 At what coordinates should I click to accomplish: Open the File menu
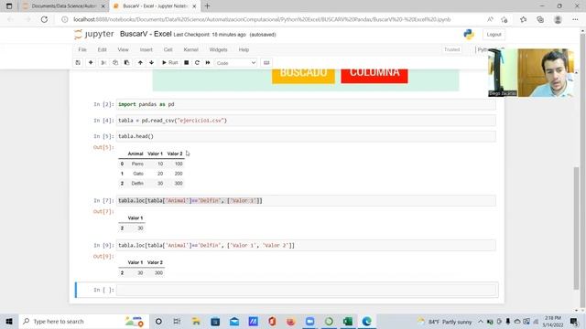(82, 49)
